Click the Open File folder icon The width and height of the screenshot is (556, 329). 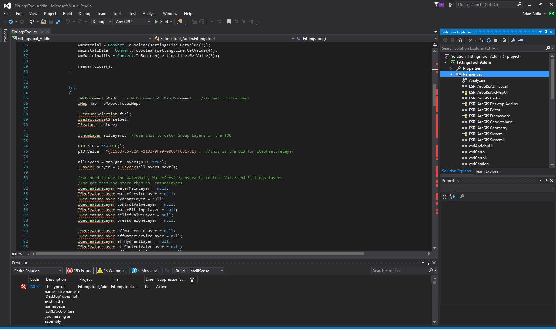pos(43,22)
